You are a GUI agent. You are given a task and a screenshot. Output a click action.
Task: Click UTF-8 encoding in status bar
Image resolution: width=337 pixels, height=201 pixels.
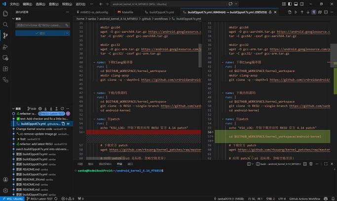click(282, 199)
